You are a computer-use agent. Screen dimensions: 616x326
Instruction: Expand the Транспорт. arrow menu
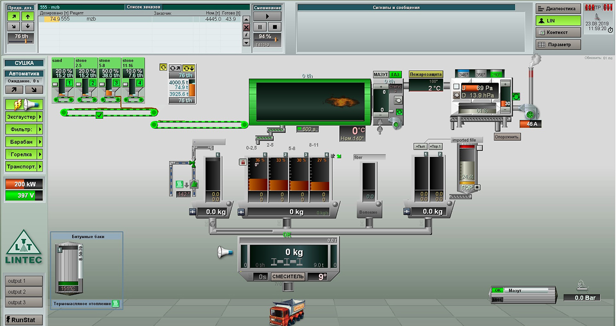point(40,167)
